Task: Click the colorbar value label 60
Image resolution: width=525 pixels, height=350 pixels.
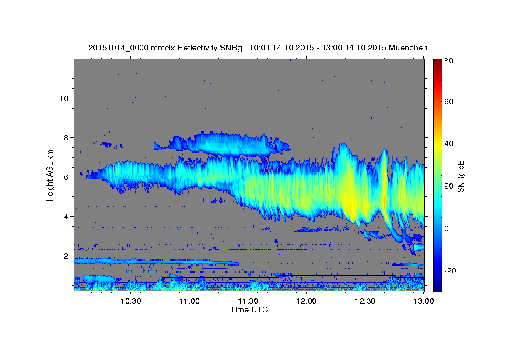Action: click(450, 101)
